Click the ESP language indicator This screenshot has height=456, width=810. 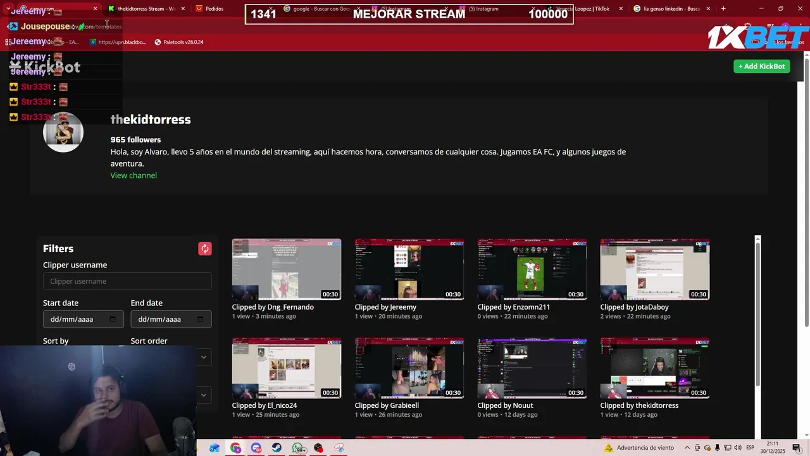(x=750, y=448)
